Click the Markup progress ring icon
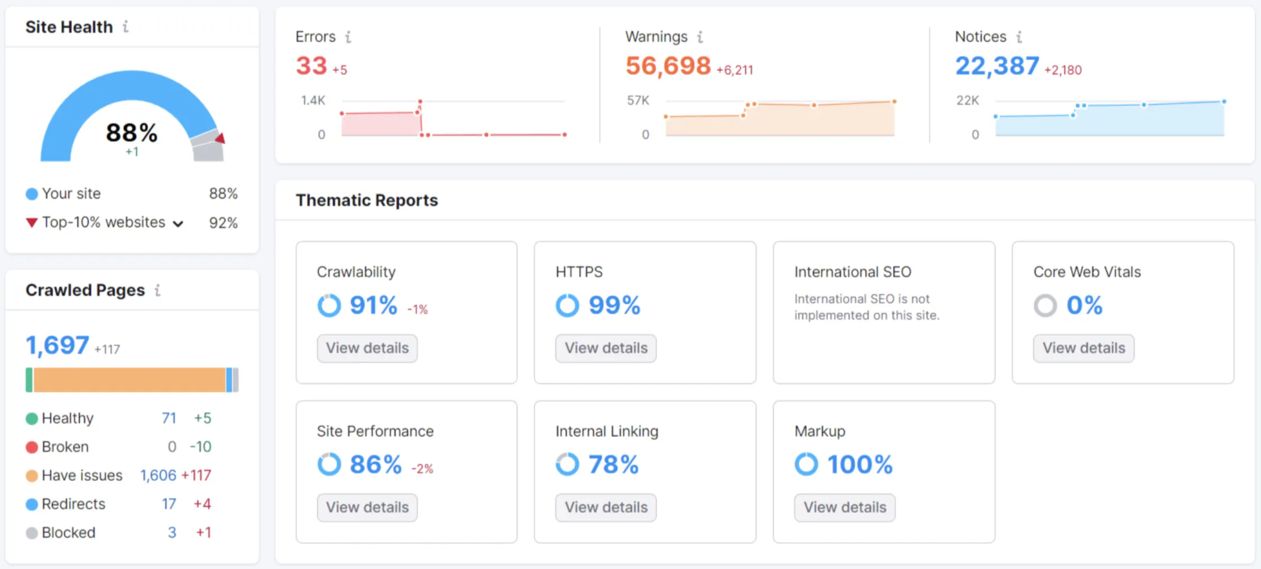The height and width of the screenshot is (569, 1261). click(x=807, y=464)
